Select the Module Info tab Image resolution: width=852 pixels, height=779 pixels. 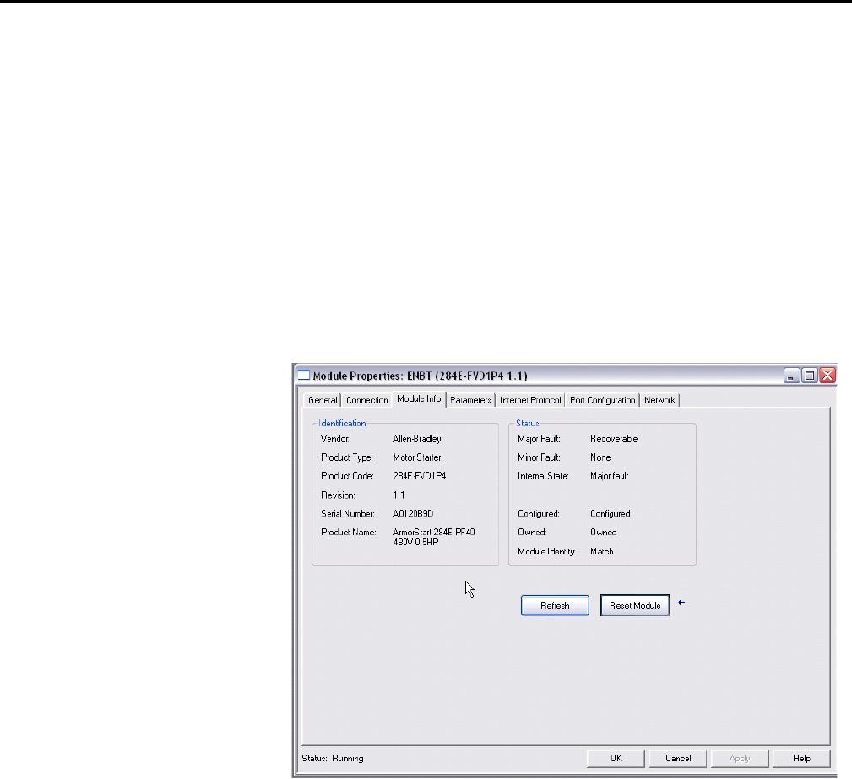419,399
